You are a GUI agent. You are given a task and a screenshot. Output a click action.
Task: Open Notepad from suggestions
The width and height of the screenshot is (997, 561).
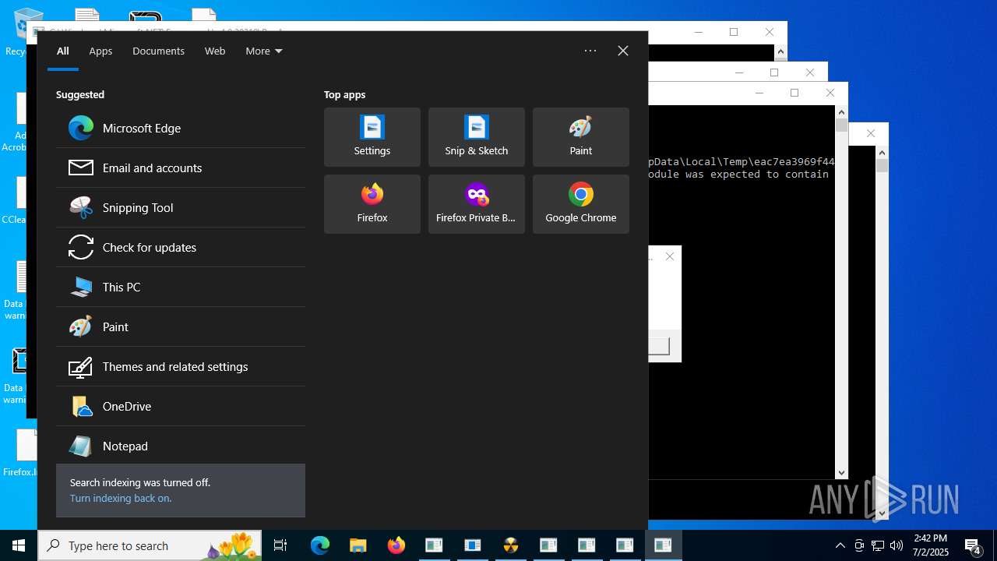pos(181,446)
